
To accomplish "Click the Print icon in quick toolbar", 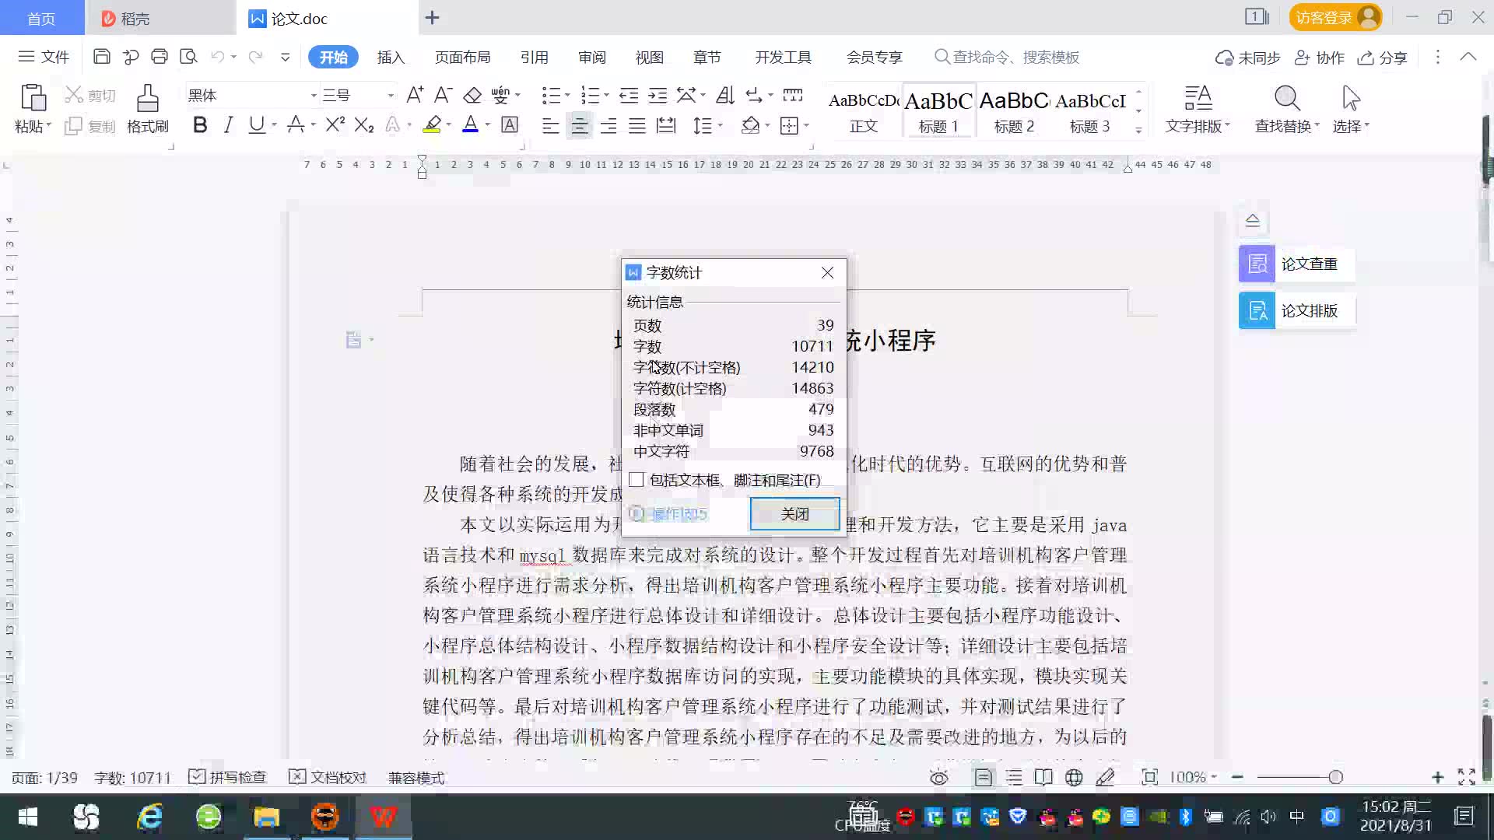I will [160, 57].
